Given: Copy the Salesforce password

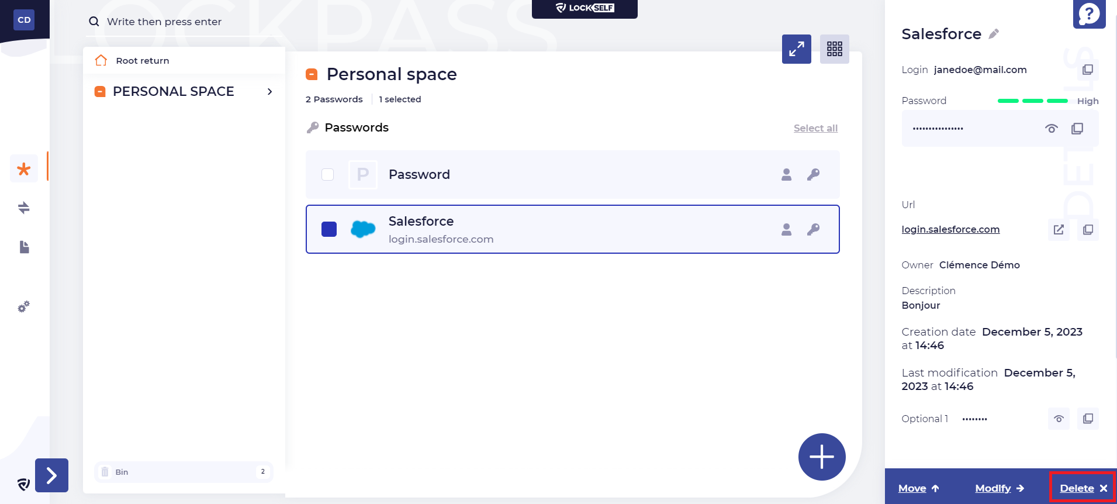Looking at the screenshot, I should (1077, 129).
